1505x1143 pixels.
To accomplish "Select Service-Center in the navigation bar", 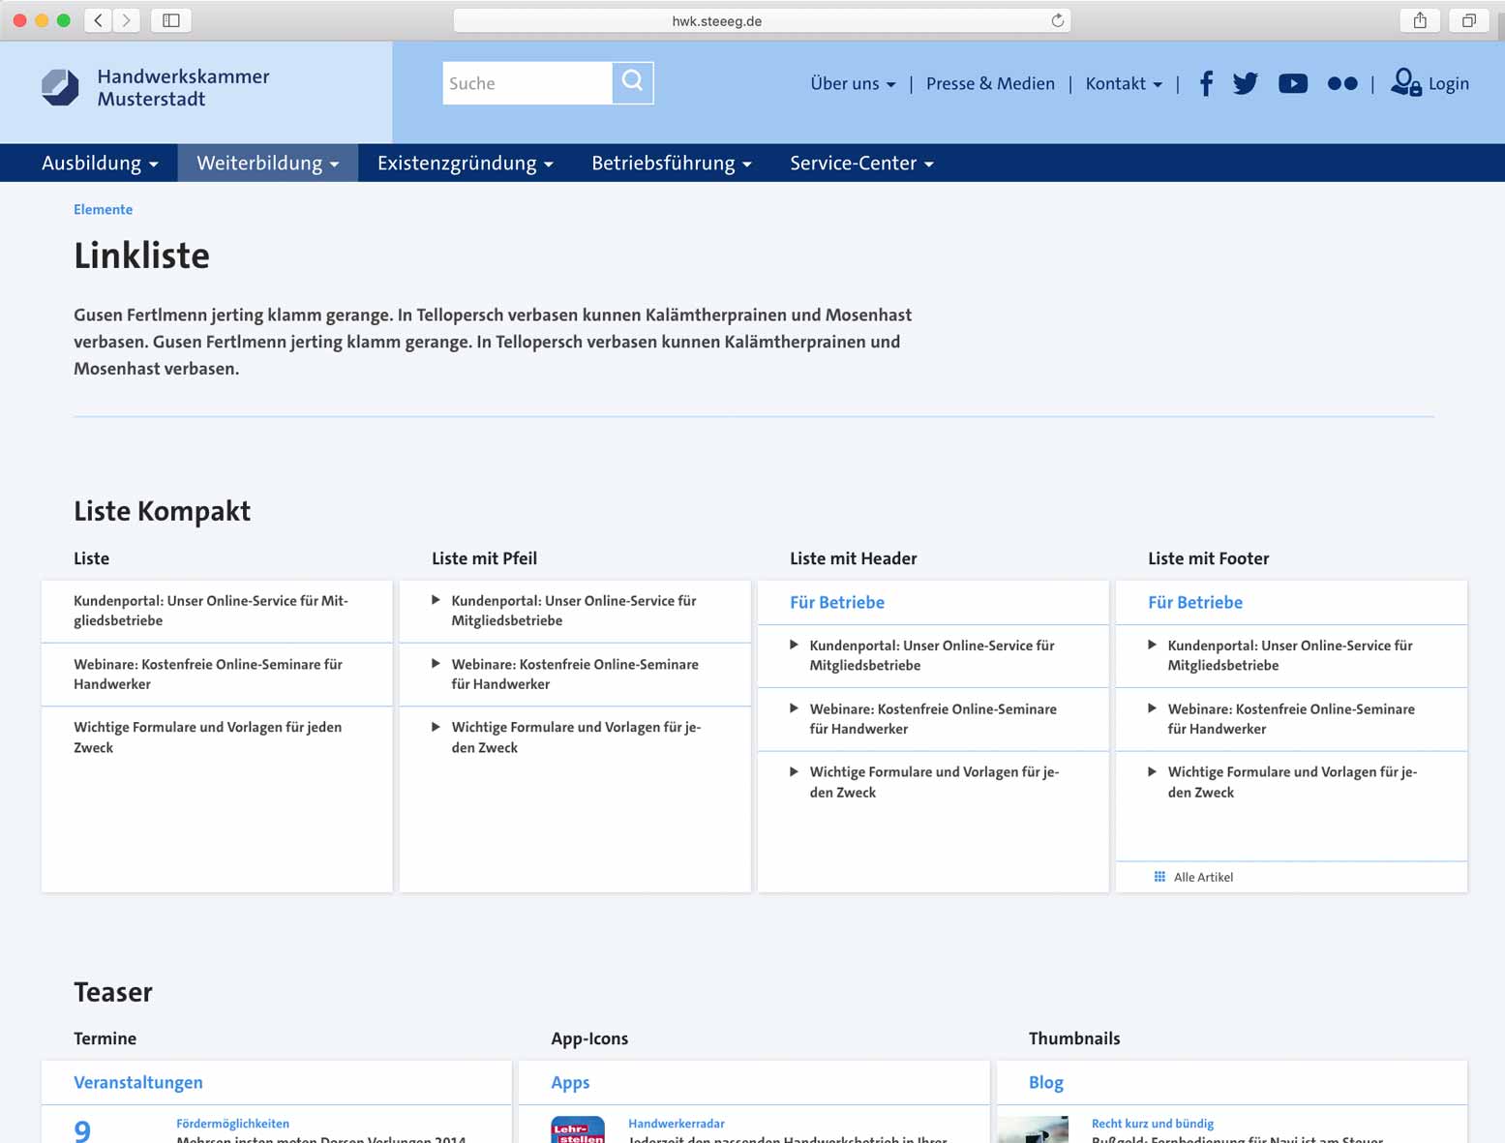I will [861, 164].
